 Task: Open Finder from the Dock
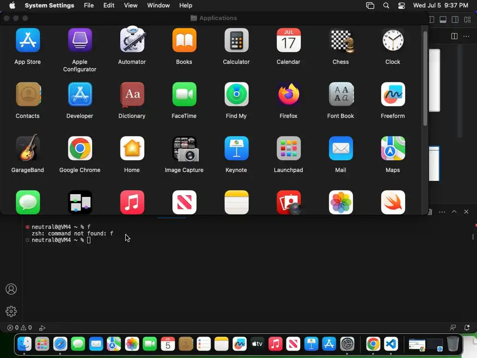point(24,344)
